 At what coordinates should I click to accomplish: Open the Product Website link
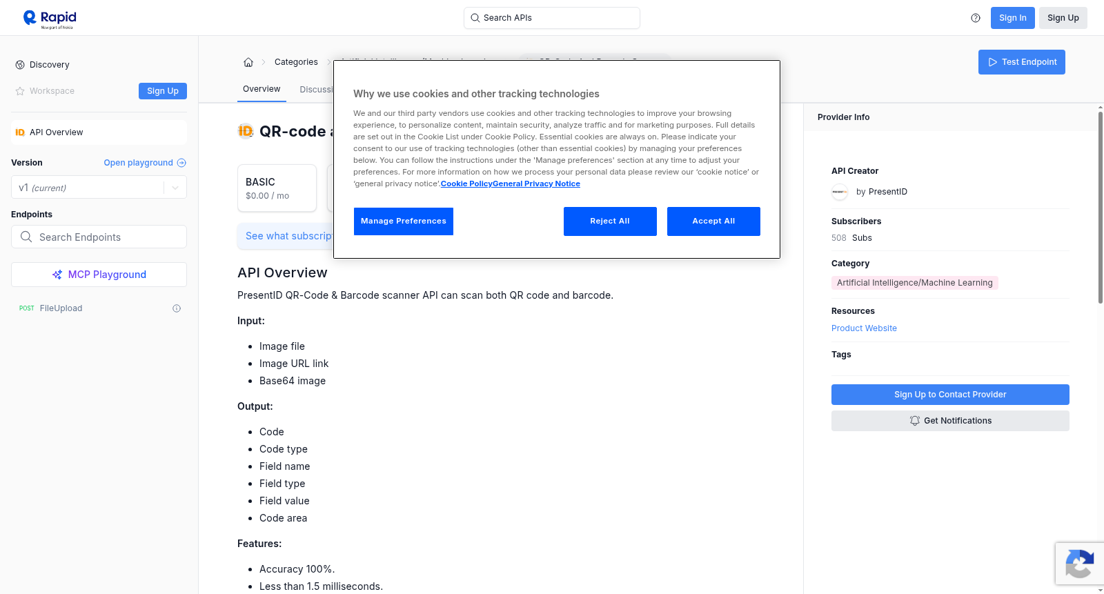[864, 328]
